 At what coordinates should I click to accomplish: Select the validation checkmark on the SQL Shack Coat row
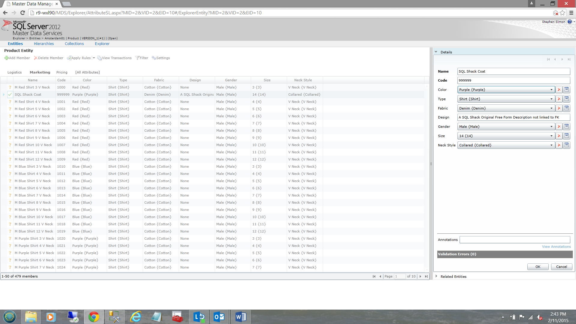(10, 94)
